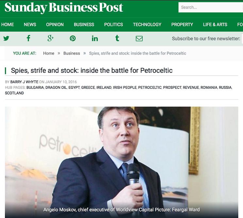Open author Barry J Whyte's page
243x218 pixels.
(24, 82)
